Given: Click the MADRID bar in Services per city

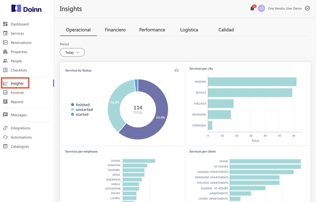Looking at the screenshot, I should point(252,82).
